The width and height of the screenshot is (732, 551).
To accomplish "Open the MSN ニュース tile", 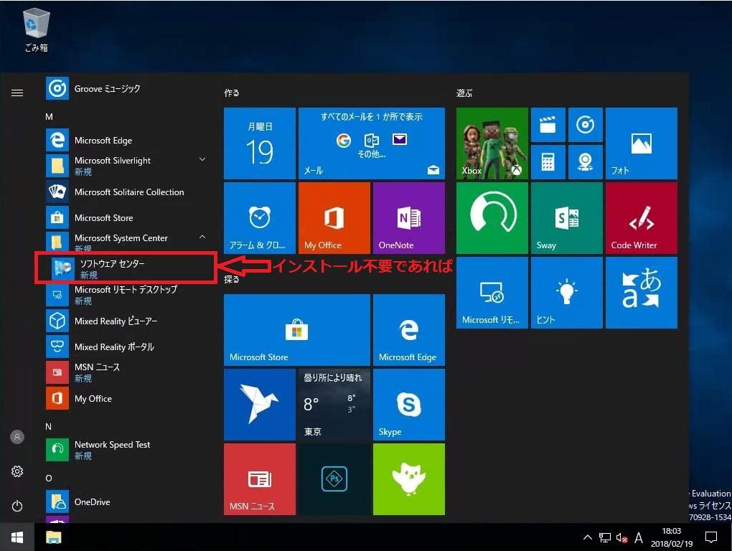I will click(260, 479).
